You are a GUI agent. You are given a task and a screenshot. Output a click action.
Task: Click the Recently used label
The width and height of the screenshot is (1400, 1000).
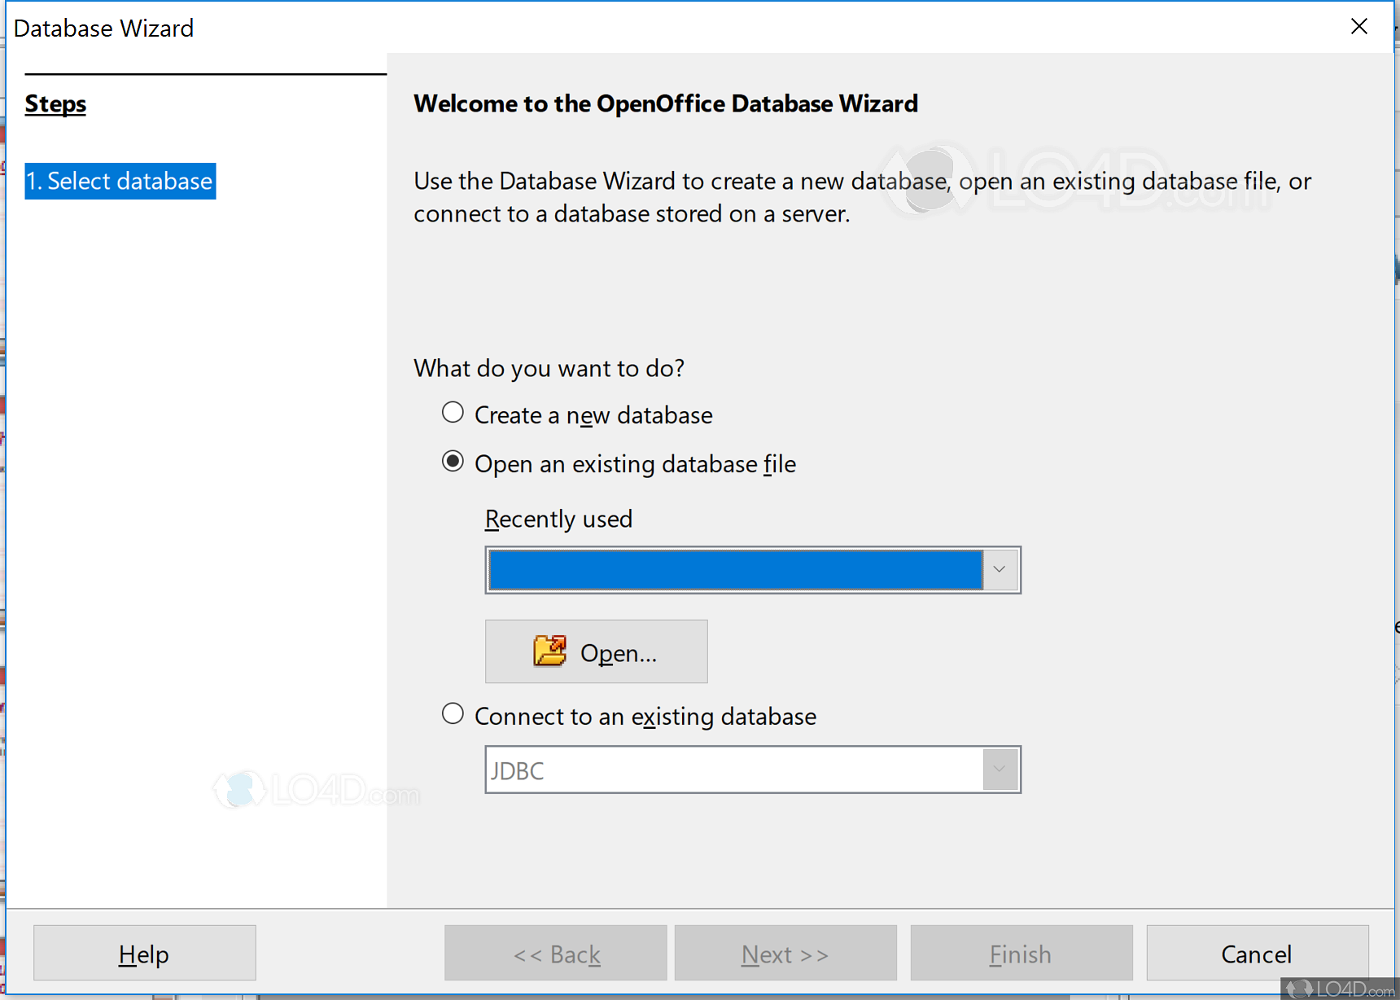point(558,519)
